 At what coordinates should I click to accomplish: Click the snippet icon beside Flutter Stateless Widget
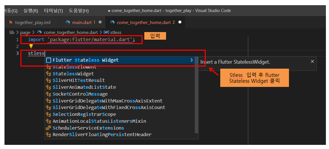coord(49,60)
